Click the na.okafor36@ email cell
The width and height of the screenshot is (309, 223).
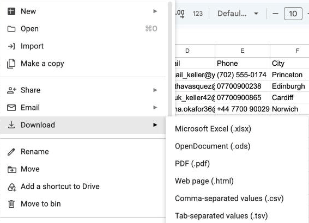pos(195,109)
